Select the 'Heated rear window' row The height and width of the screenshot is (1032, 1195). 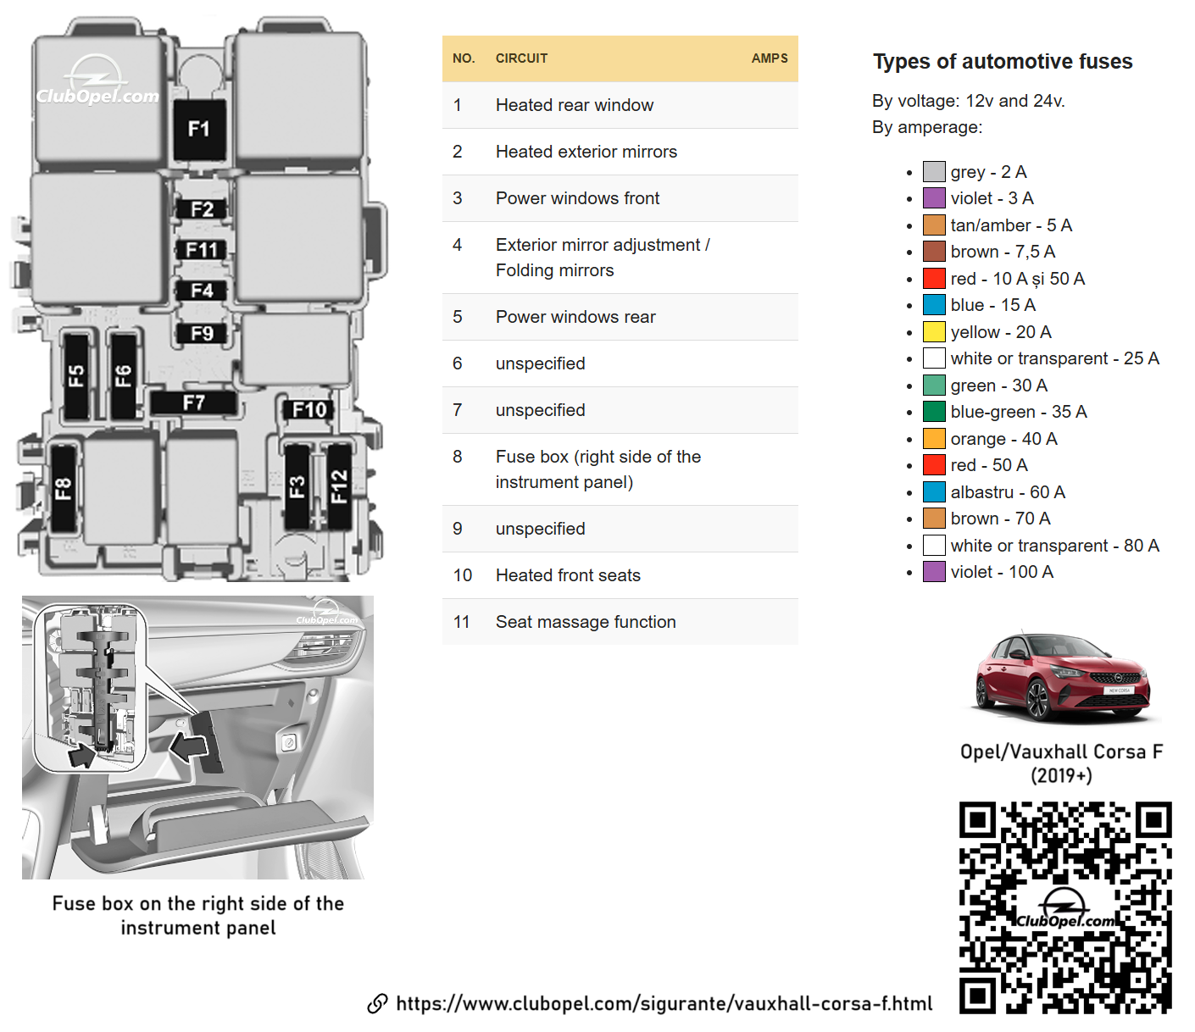pos(620,105)
